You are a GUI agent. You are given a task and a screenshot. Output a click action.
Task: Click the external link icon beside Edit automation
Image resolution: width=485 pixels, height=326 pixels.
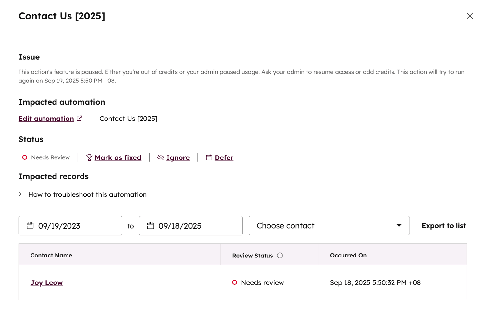point(80,119)
